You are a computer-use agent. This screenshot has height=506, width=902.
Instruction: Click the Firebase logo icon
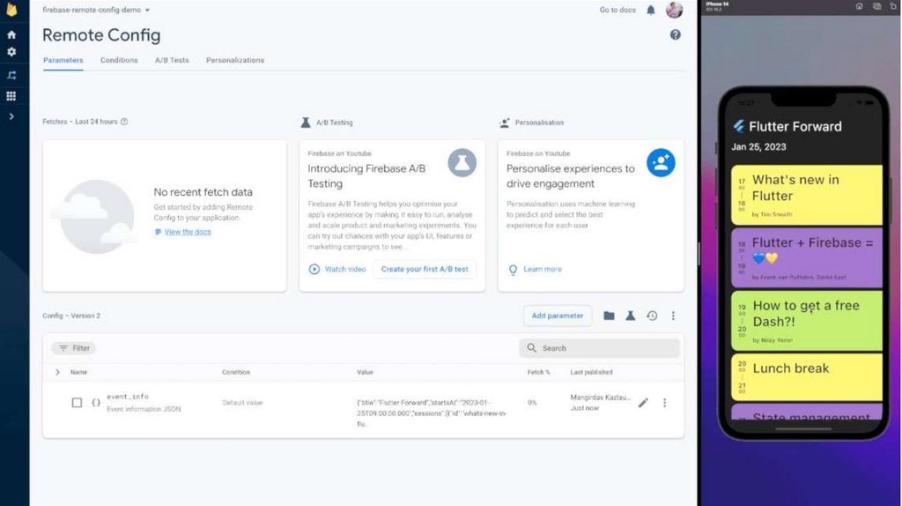(11, 9)
